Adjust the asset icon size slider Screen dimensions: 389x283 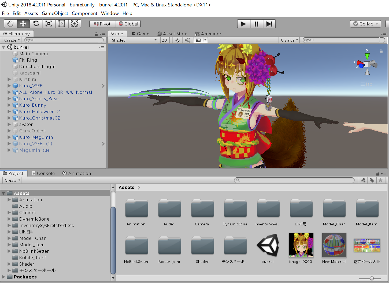tap(372, 278)
